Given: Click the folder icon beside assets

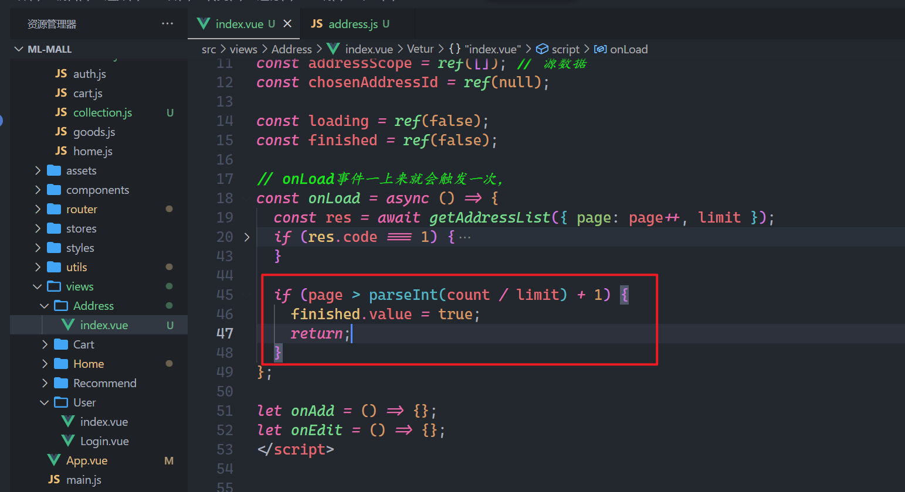Looking at the screenshot, I should pyautogui.click(x=54, y=170).
